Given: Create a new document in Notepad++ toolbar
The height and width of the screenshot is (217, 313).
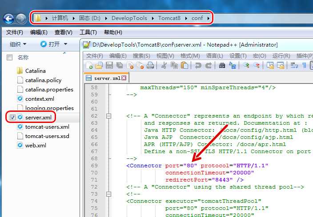Looking at the screenshot, I should (x=89, y=65).
